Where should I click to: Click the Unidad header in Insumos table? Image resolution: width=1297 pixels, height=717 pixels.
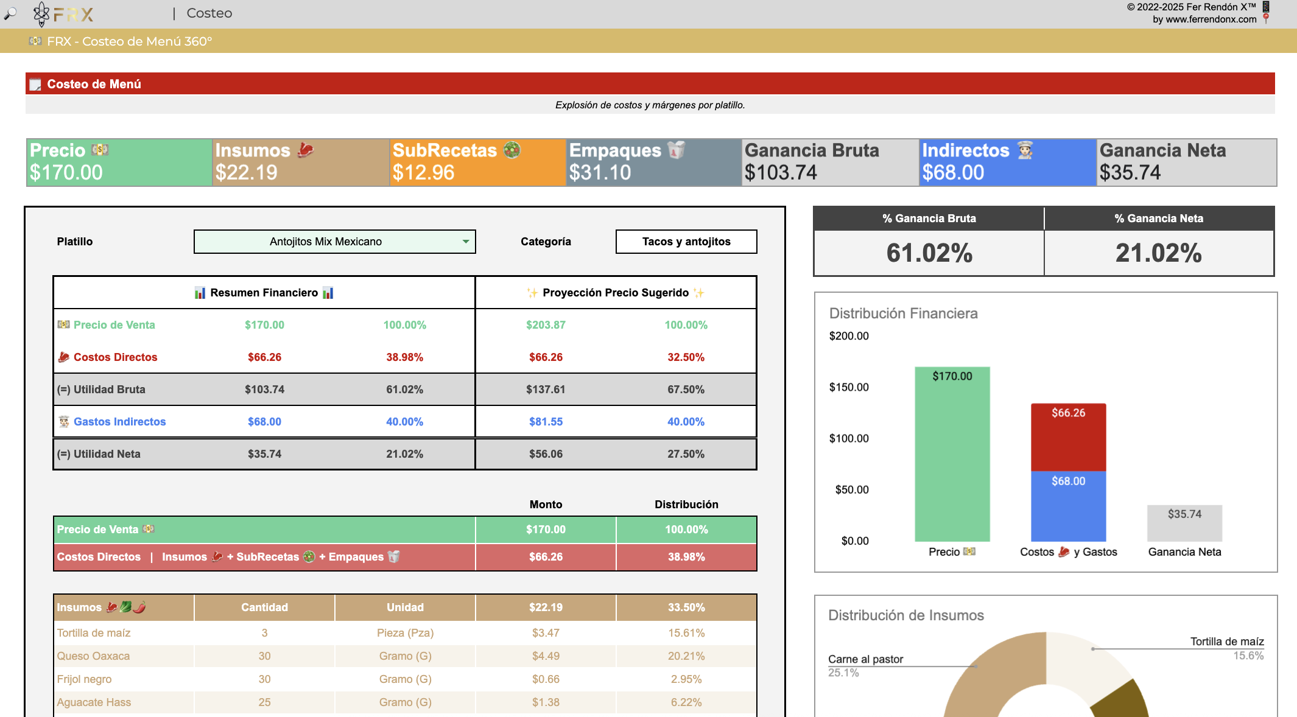click(405, 607)
